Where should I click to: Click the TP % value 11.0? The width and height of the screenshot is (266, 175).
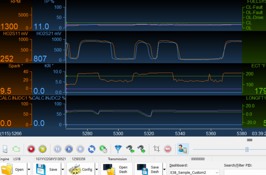42,27
